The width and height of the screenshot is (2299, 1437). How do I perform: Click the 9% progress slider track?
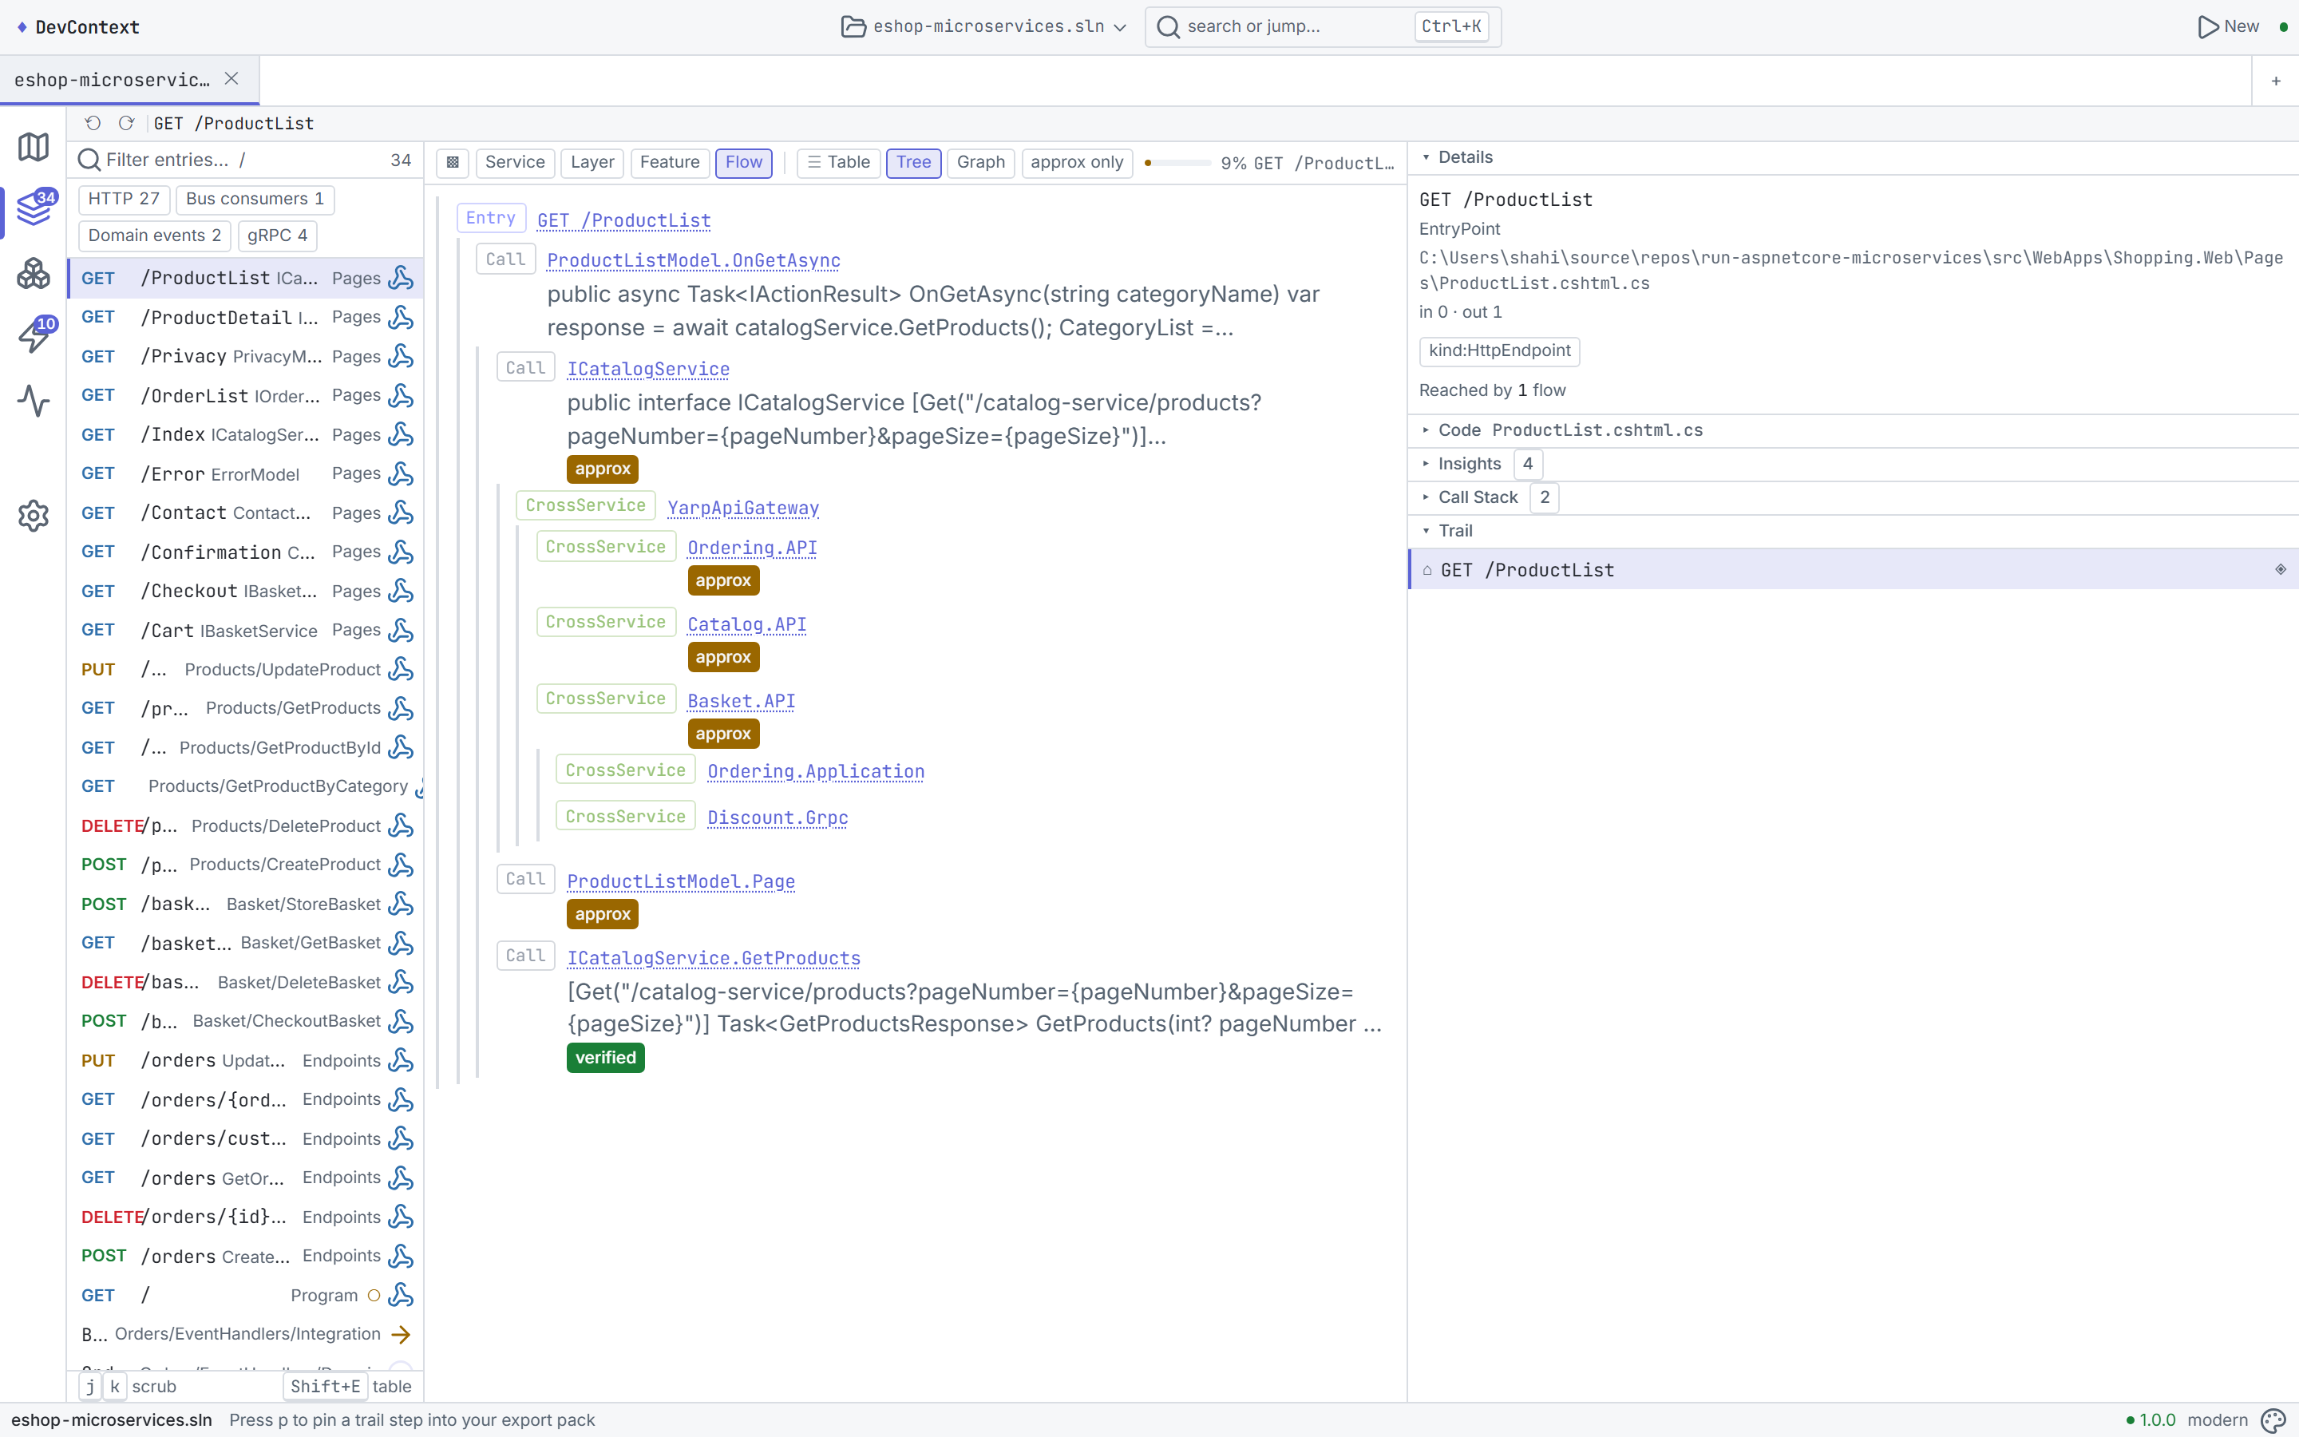pyautogui.click(x=1177, y=163)
